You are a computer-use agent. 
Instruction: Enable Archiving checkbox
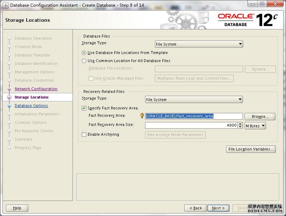click(x=84, y=135)
